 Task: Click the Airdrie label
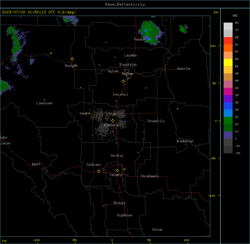pyautogui.click(x=117, y=156)
